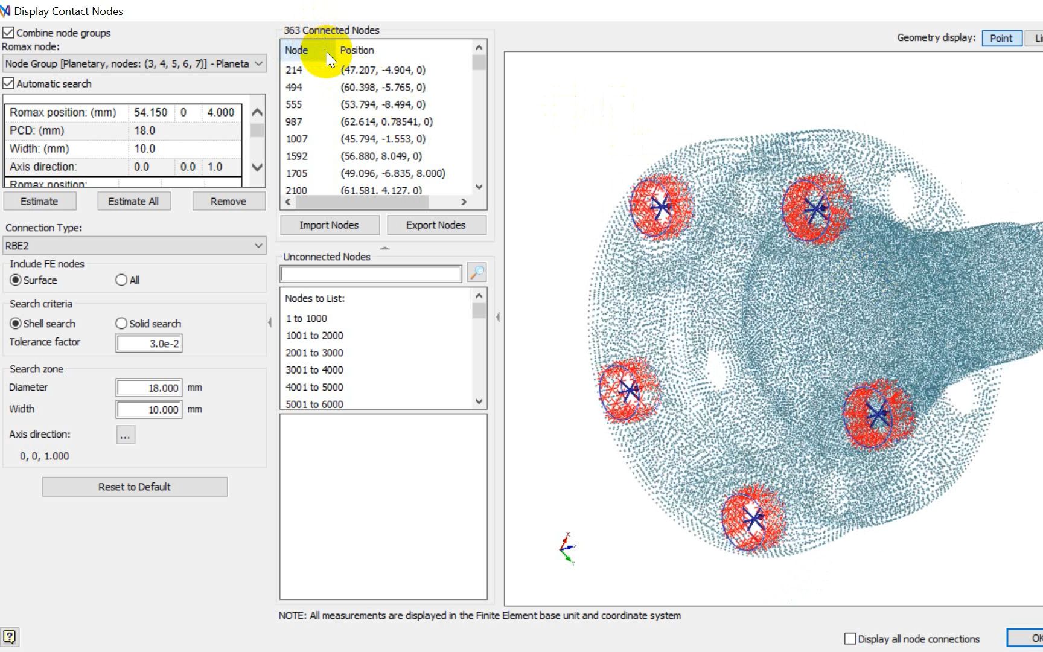The height and width of the screenshot is (652, 1043).
Task: Toggle the Combine node groups checkbox
Action: 8,33
